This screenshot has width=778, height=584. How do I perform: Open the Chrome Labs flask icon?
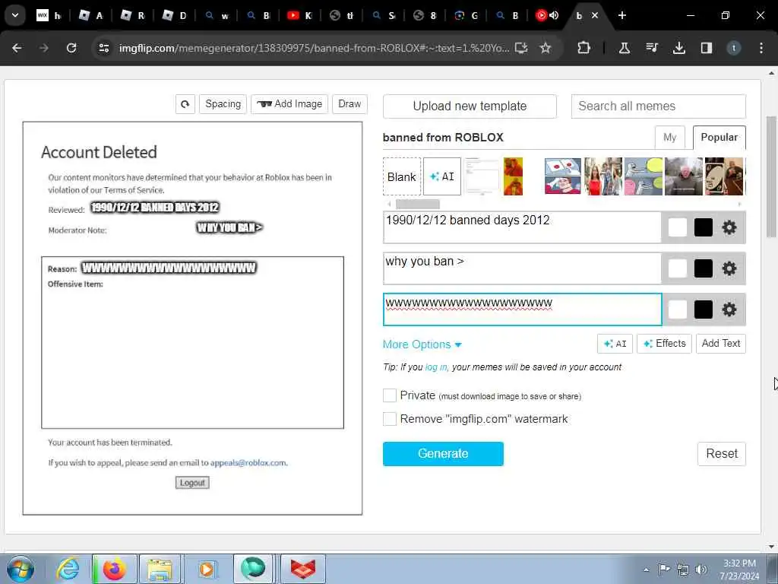tap(625, 48)
